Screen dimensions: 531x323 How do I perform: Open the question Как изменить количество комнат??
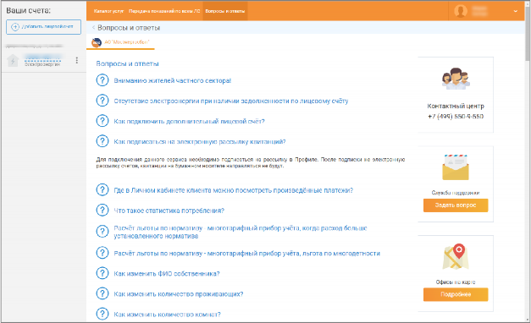(168, 315)
